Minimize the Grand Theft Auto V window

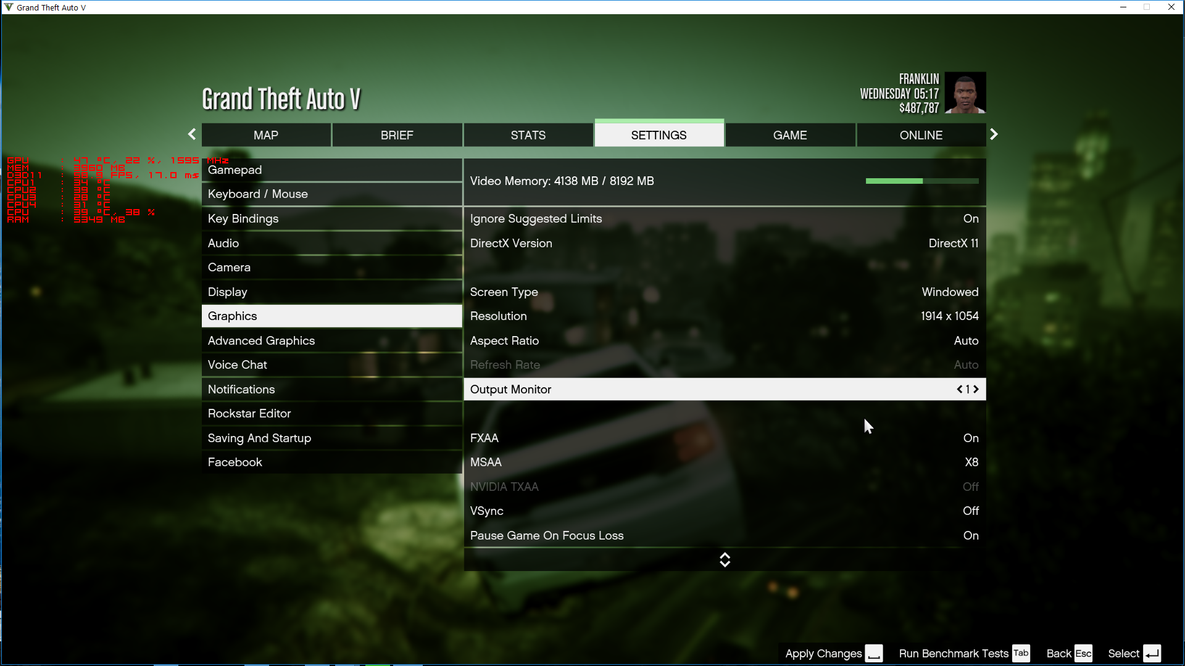[x=1123, y=7]
